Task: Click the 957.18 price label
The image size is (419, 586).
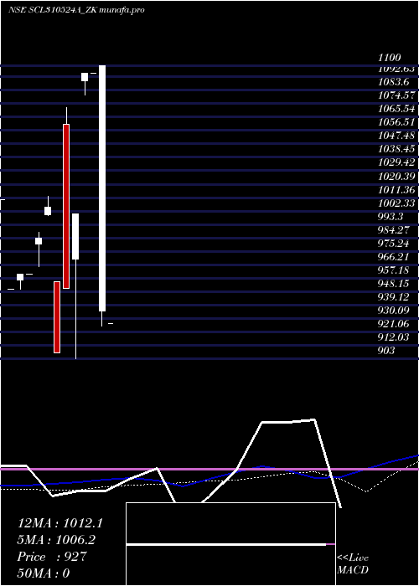Action: [393, 270]
